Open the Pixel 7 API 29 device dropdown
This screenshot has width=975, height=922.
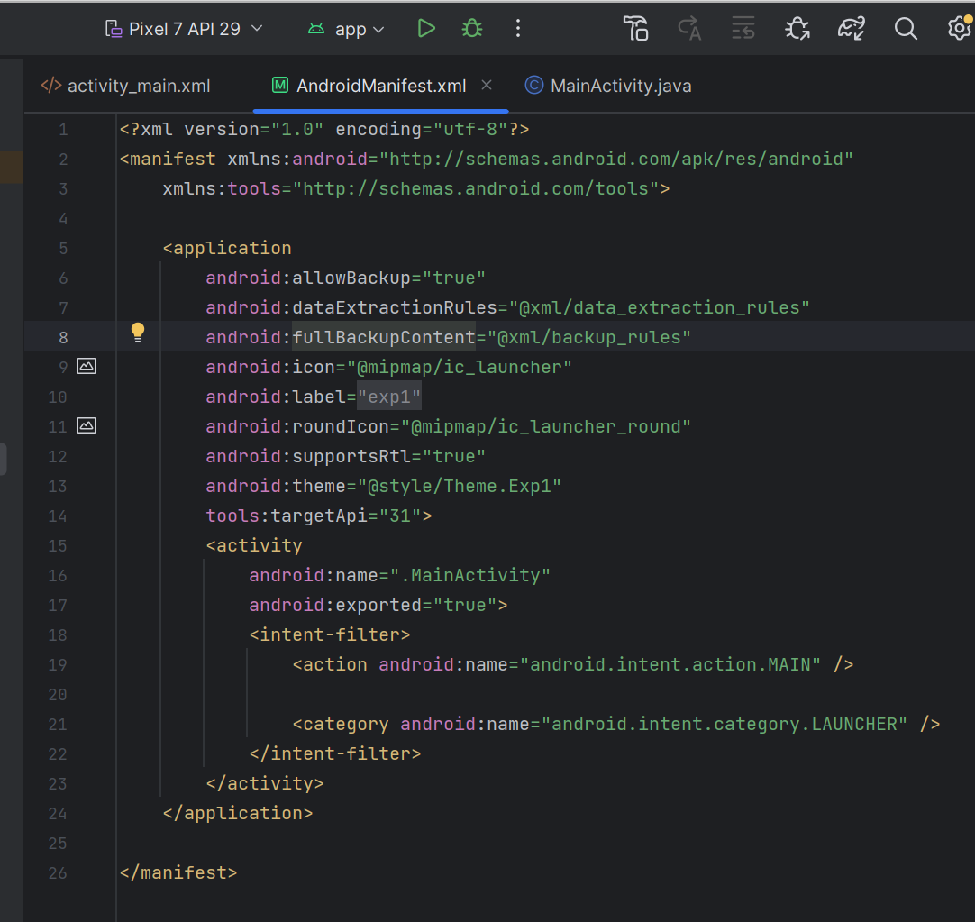(x=184, y=29)
